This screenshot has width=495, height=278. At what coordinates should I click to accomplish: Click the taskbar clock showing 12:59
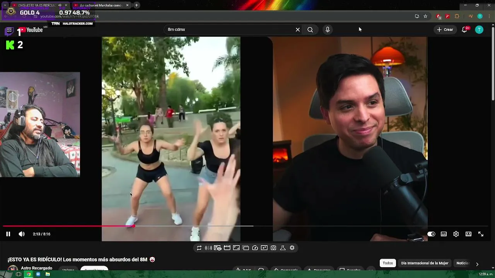(x=485, y=274)
